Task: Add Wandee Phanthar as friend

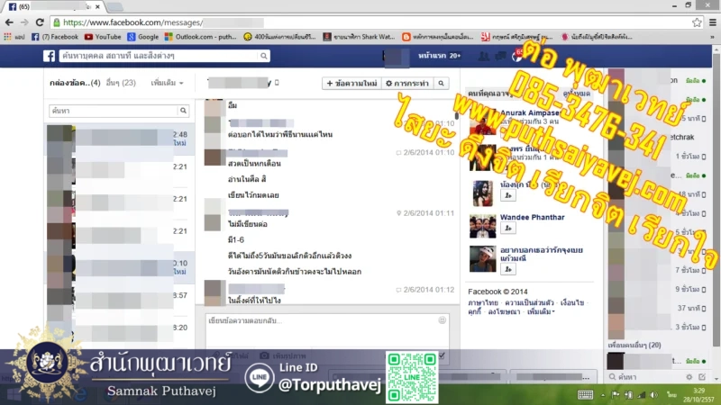Action: point(507,229)
